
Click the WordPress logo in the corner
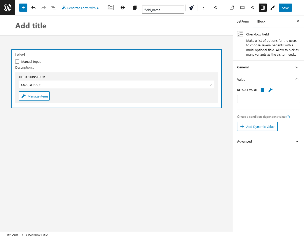[x=8, y=8]
